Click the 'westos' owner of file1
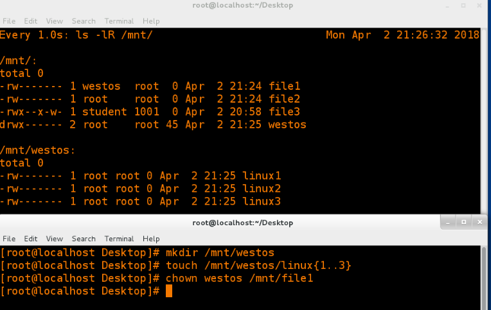The image size is (491, 310). [102, 86]
